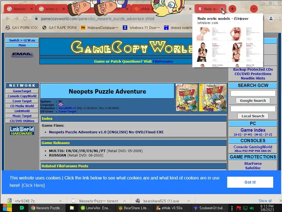Accept cookies with Got it! button
The width and height of the screenshot is (282, 212).
pyautogui.click(x=250, y=182)
